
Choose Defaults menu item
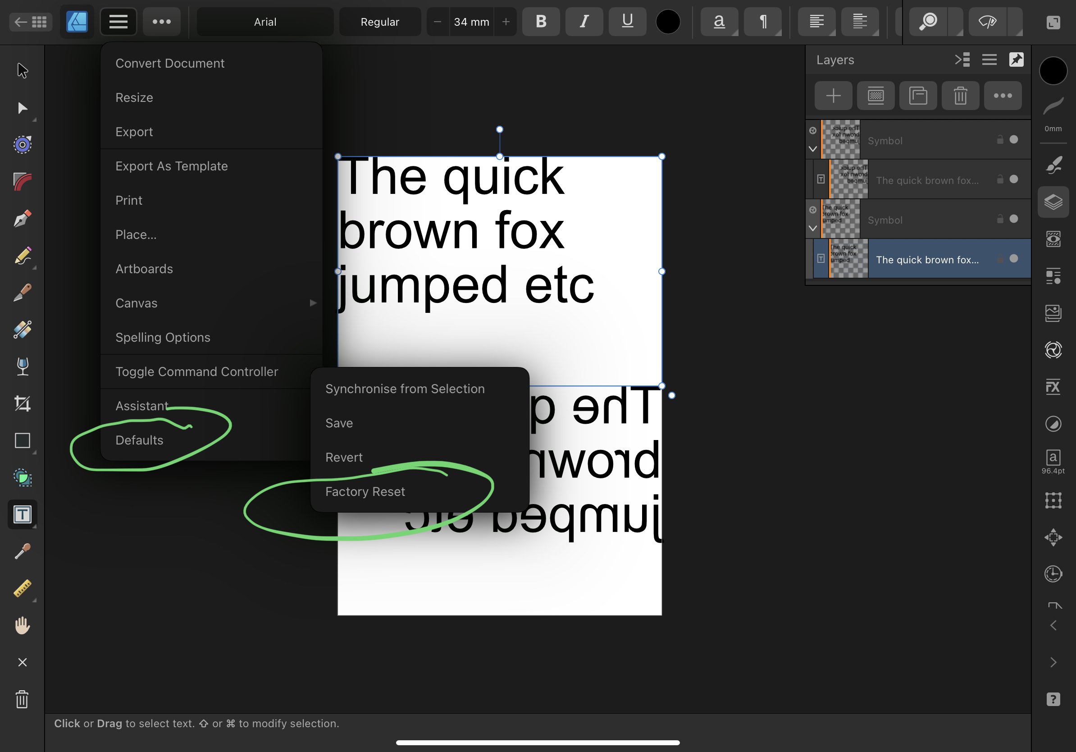click(x=139, y=440)
